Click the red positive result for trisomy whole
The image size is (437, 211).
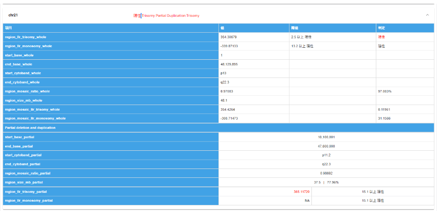click(381, 37)
